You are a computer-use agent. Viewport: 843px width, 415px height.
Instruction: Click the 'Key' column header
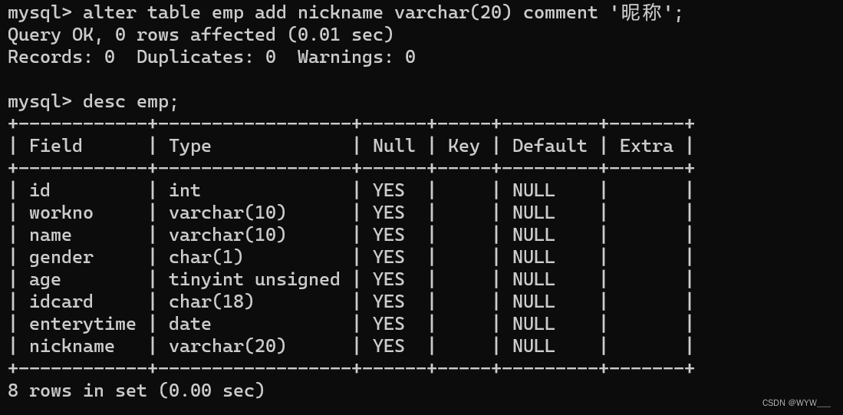(463, 146)
